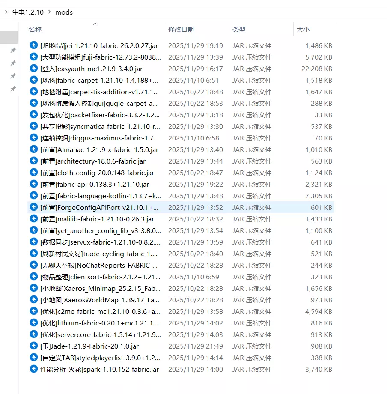This screenshot has width=387, height=394.
Task: Select the gugle-carpet file icon
Action: [x=34, y=103]
